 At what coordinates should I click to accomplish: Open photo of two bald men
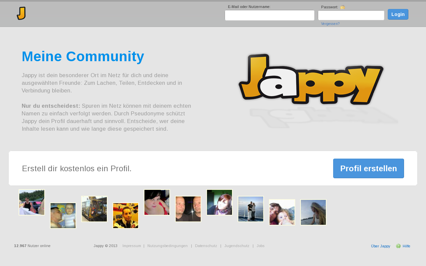tap(188, 209)
